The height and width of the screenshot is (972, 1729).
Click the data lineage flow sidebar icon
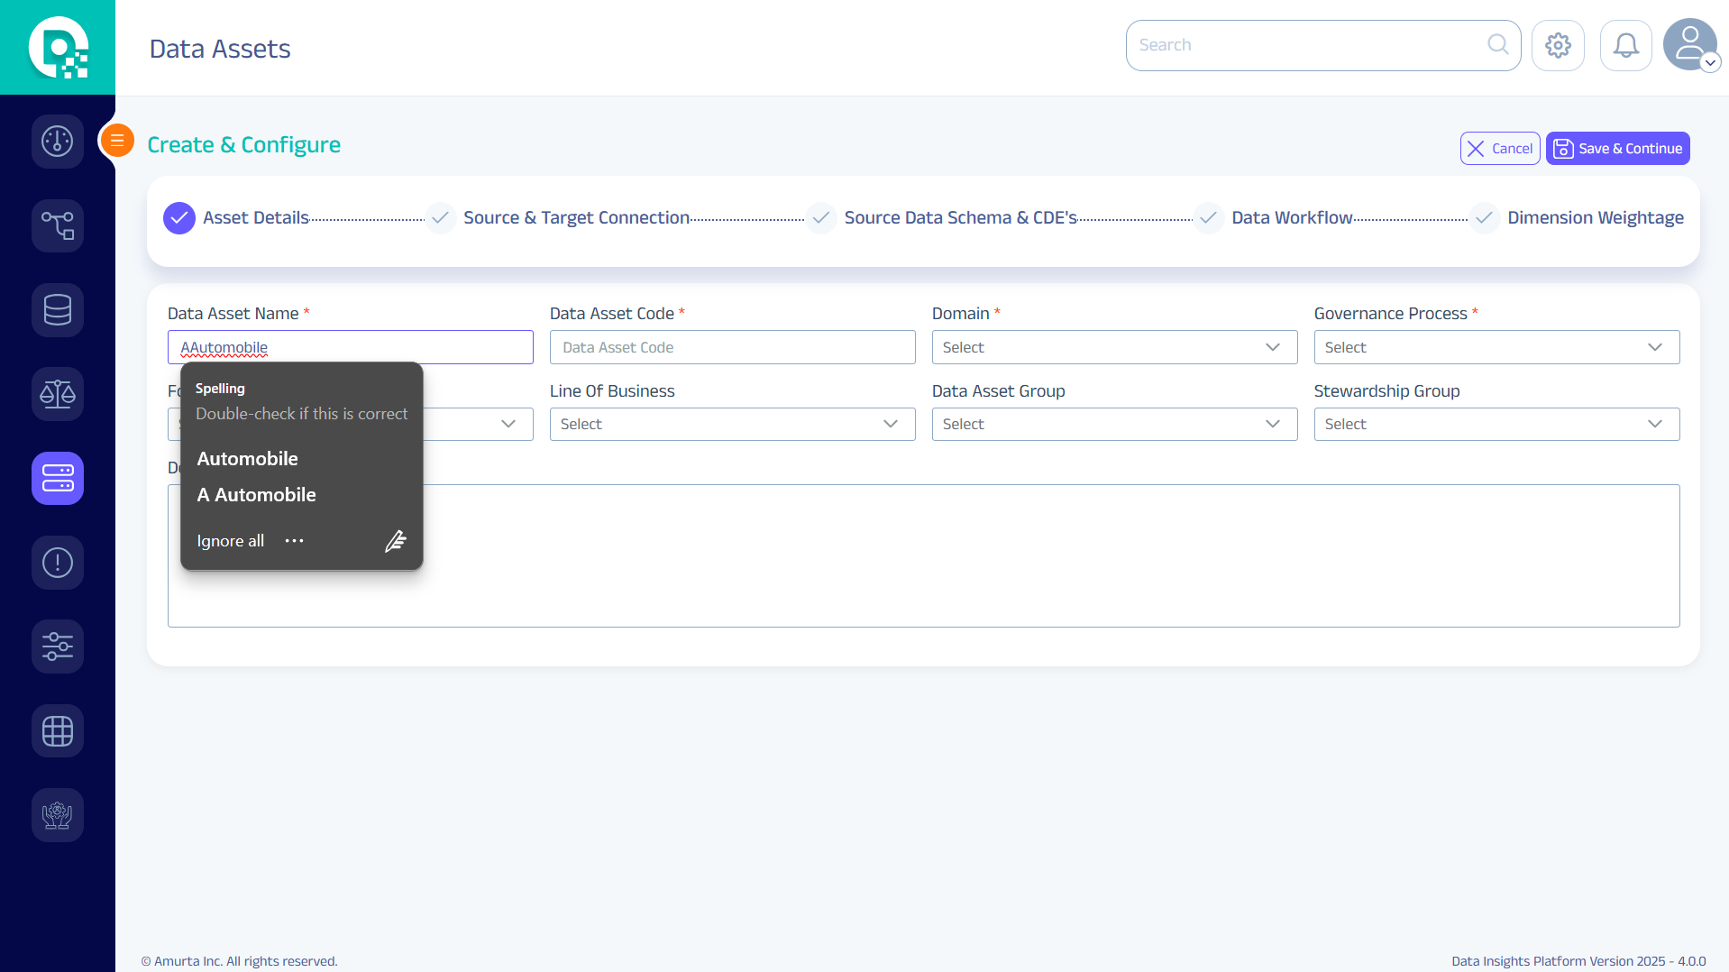click(x=57, y=225)
